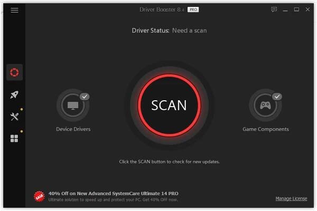The image size is (317, 211).
Task: Uncheck the Game Components checkmark
Action: [277, 97]
